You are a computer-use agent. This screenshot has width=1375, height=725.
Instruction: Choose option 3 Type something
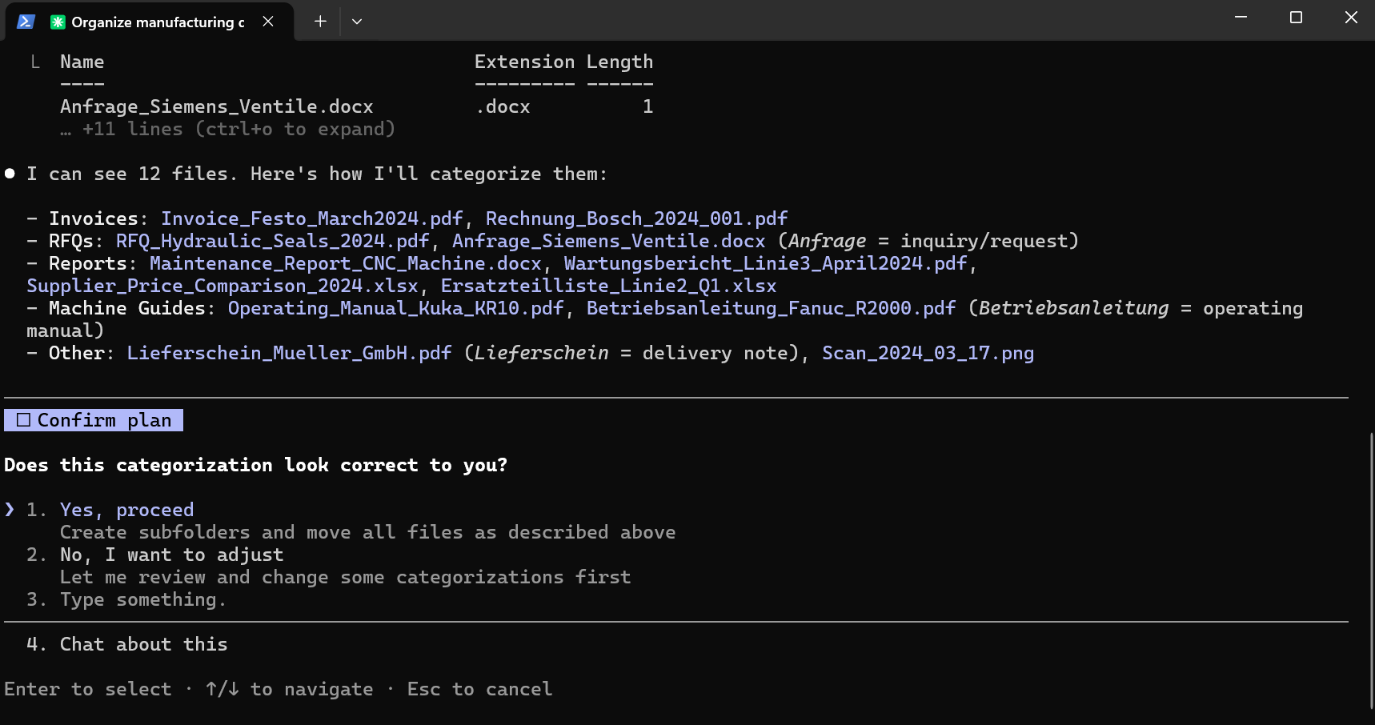[x=143, y=599]
